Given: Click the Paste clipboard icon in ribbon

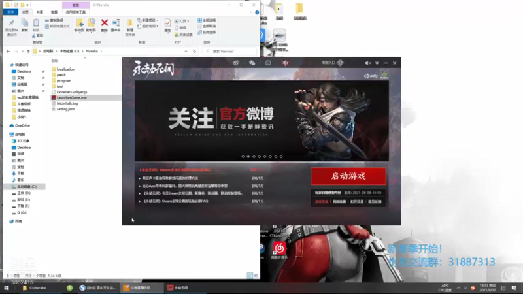Looking at the screenshot, I should pyautogui.click(x=36, y=24).
